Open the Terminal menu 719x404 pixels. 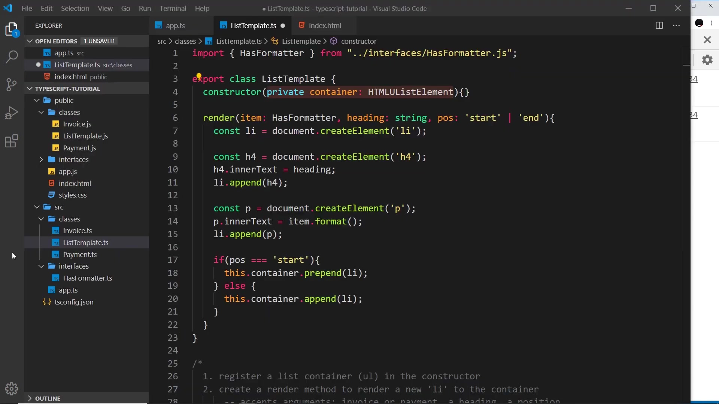click(173, 8)
